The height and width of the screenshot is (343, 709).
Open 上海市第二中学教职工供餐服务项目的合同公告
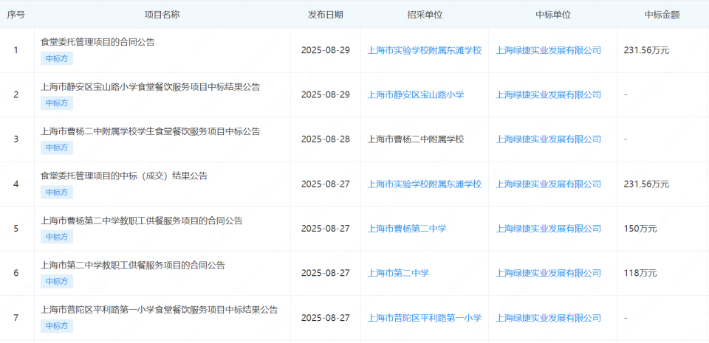(x=133, y=265)
